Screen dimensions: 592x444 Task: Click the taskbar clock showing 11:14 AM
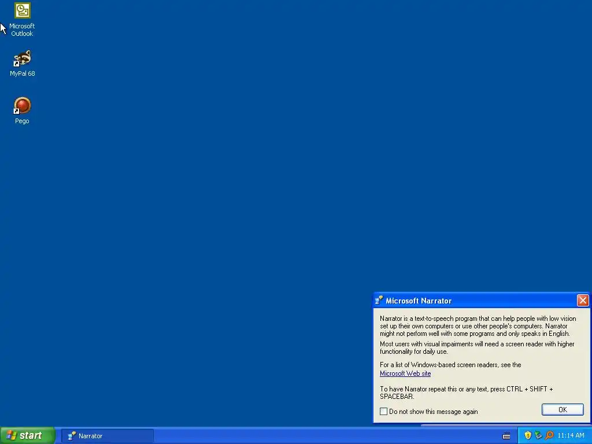point(571,436)
